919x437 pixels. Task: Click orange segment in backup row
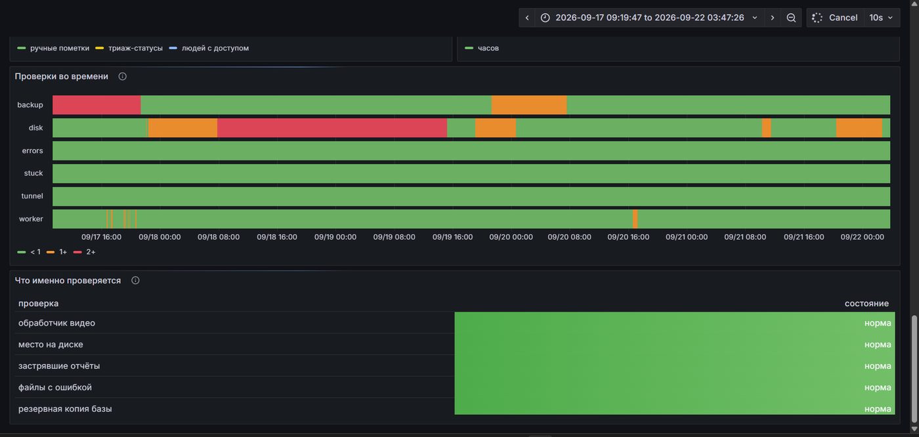pyautogui.click(x=529, y=105)
